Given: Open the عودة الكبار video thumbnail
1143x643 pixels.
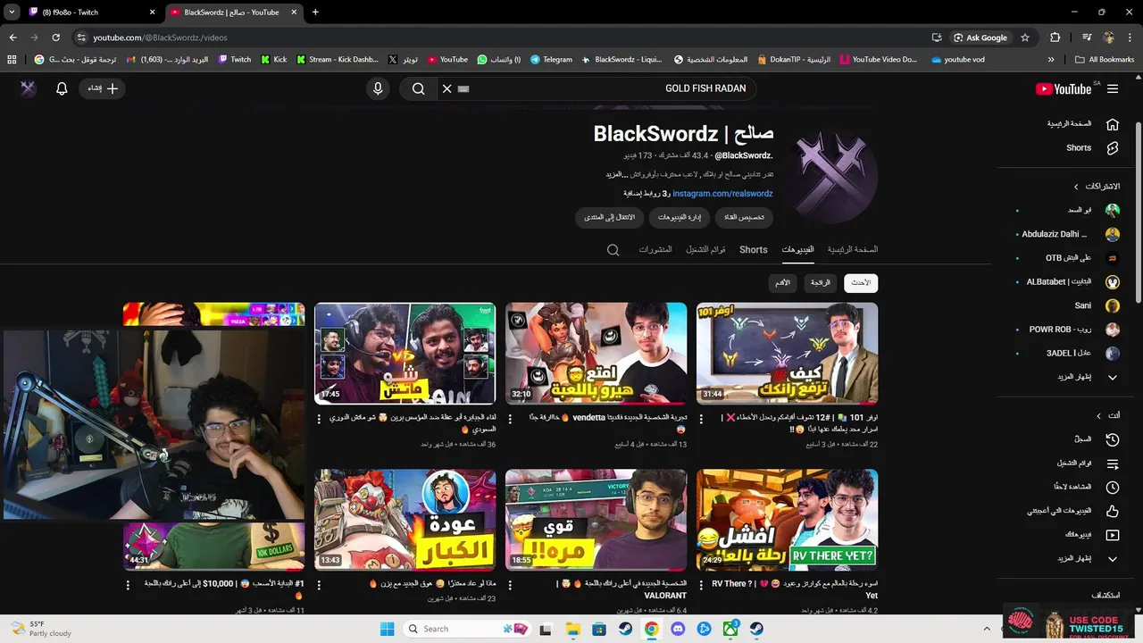Looking at the screenshot, I should click(405, 520).
